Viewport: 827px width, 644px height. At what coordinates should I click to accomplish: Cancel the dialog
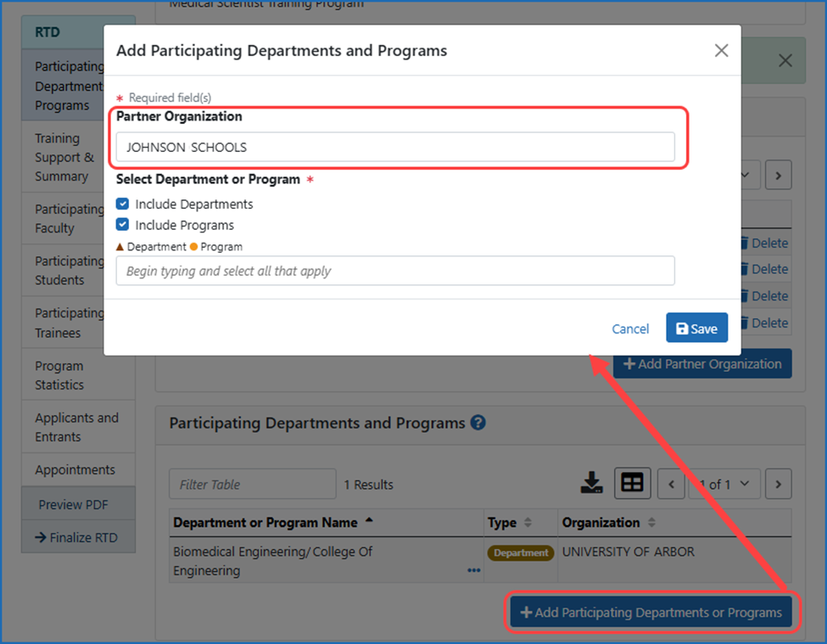629,328
